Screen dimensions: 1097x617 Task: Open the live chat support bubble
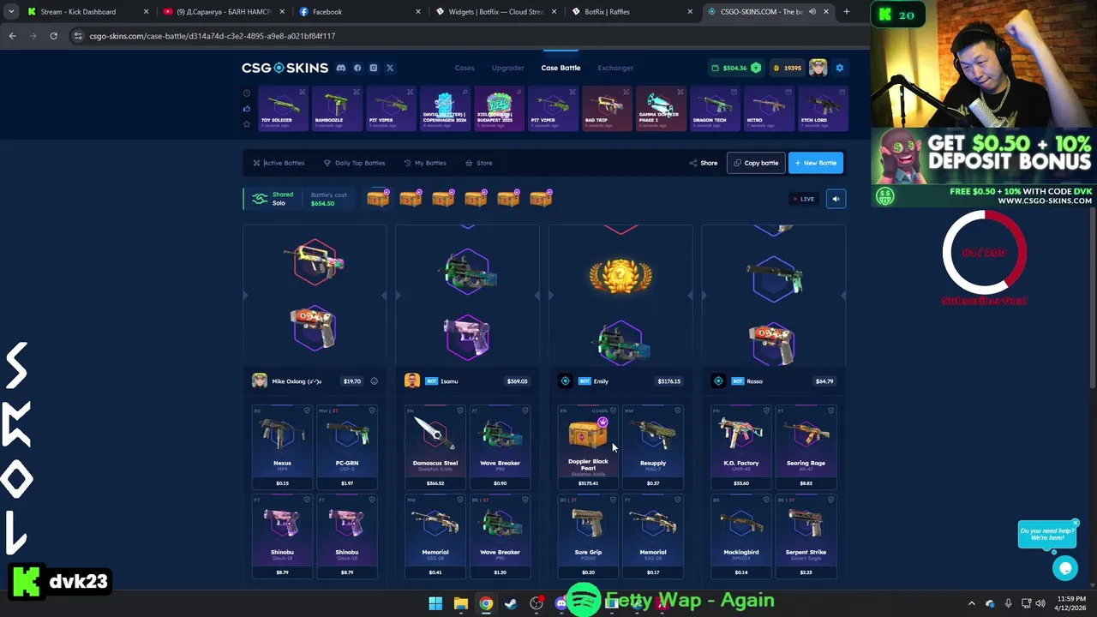[x=1065, y=567]
